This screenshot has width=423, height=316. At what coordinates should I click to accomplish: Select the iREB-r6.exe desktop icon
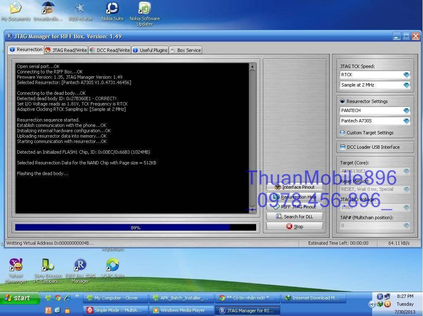coord(80,11)
